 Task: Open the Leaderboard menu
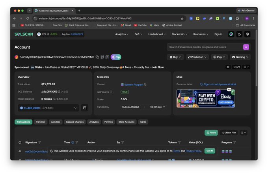point(157,34)
